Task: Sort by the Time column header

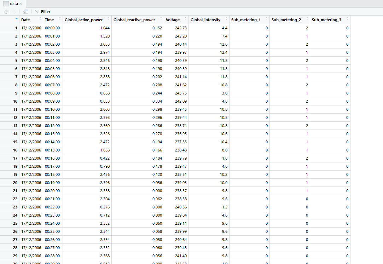Action: pos(53,20)
